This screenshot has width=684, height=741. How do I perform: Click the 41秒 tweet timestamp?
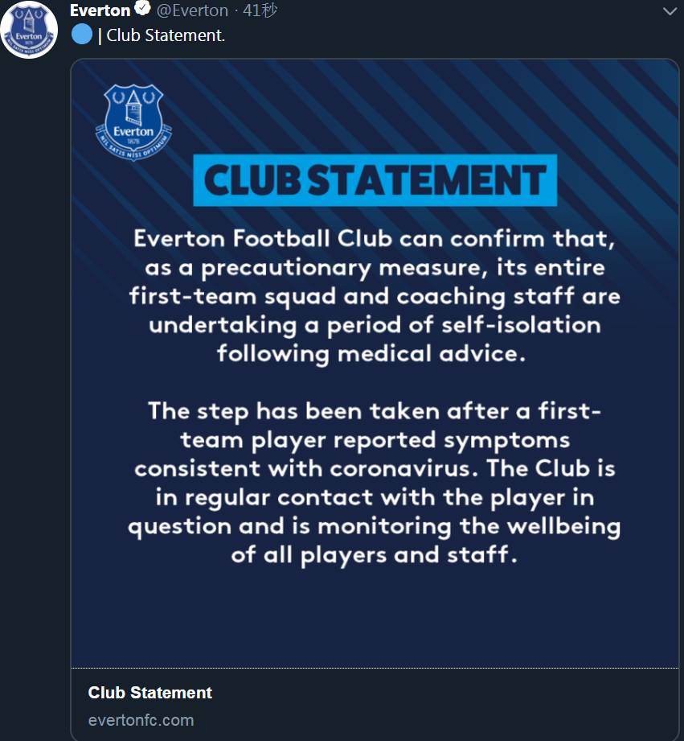pyautogui.click(x=260, y=10)
